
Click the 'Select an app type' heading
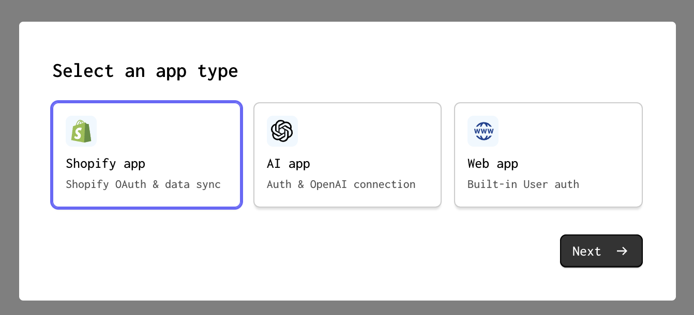pos(145,71)
